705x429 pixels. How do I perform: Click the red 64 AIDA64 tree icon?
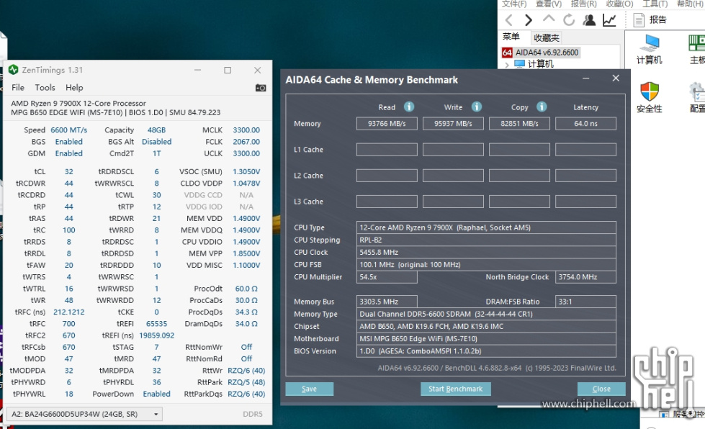click(x=507, y=53)
